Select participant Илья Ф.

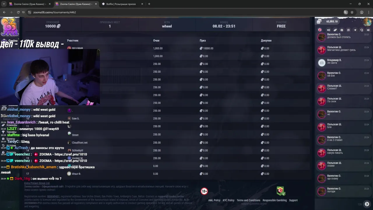(76, 174)
